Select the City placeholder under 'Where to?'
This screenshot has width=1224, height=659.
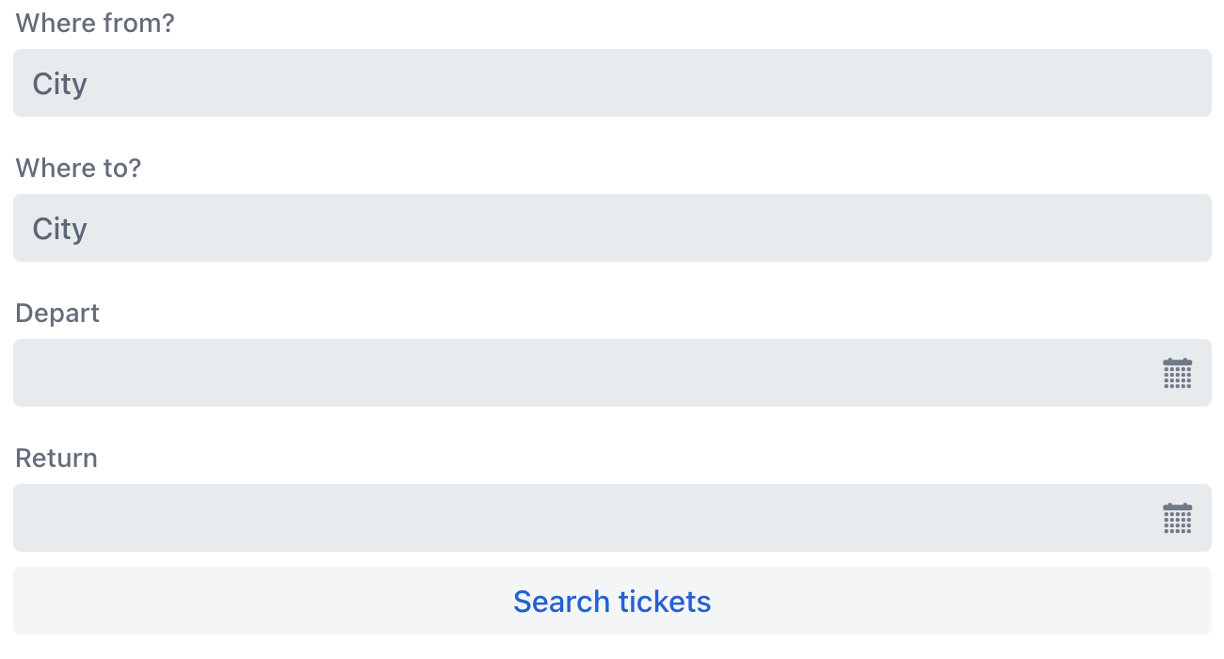point(60,229)
